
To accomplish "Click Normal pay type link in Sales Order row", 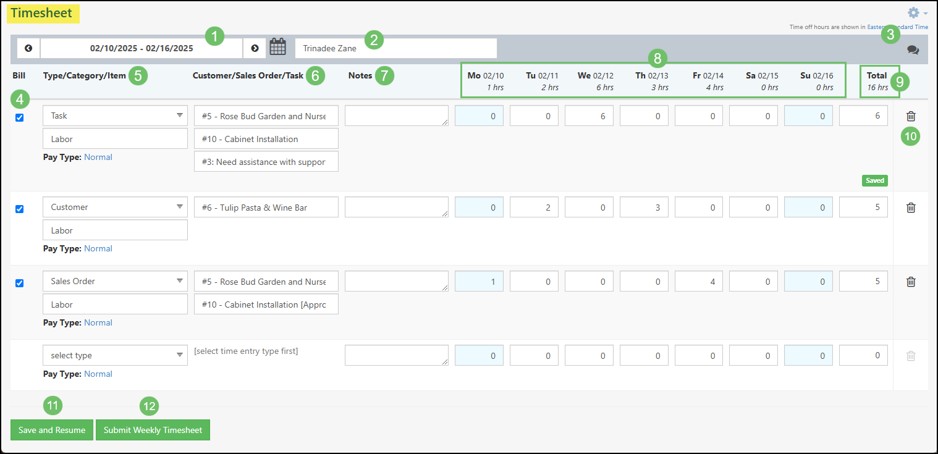I will [98, 323].
